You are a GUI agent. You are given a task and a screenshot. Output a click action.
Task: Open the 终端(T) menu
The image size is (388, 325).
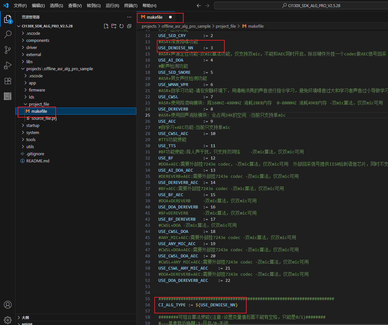coord(131,5)
